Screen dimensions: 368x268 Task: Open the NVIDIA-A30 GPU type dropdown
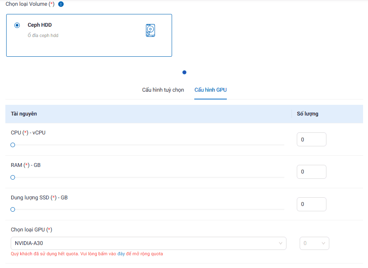(148, 243)
